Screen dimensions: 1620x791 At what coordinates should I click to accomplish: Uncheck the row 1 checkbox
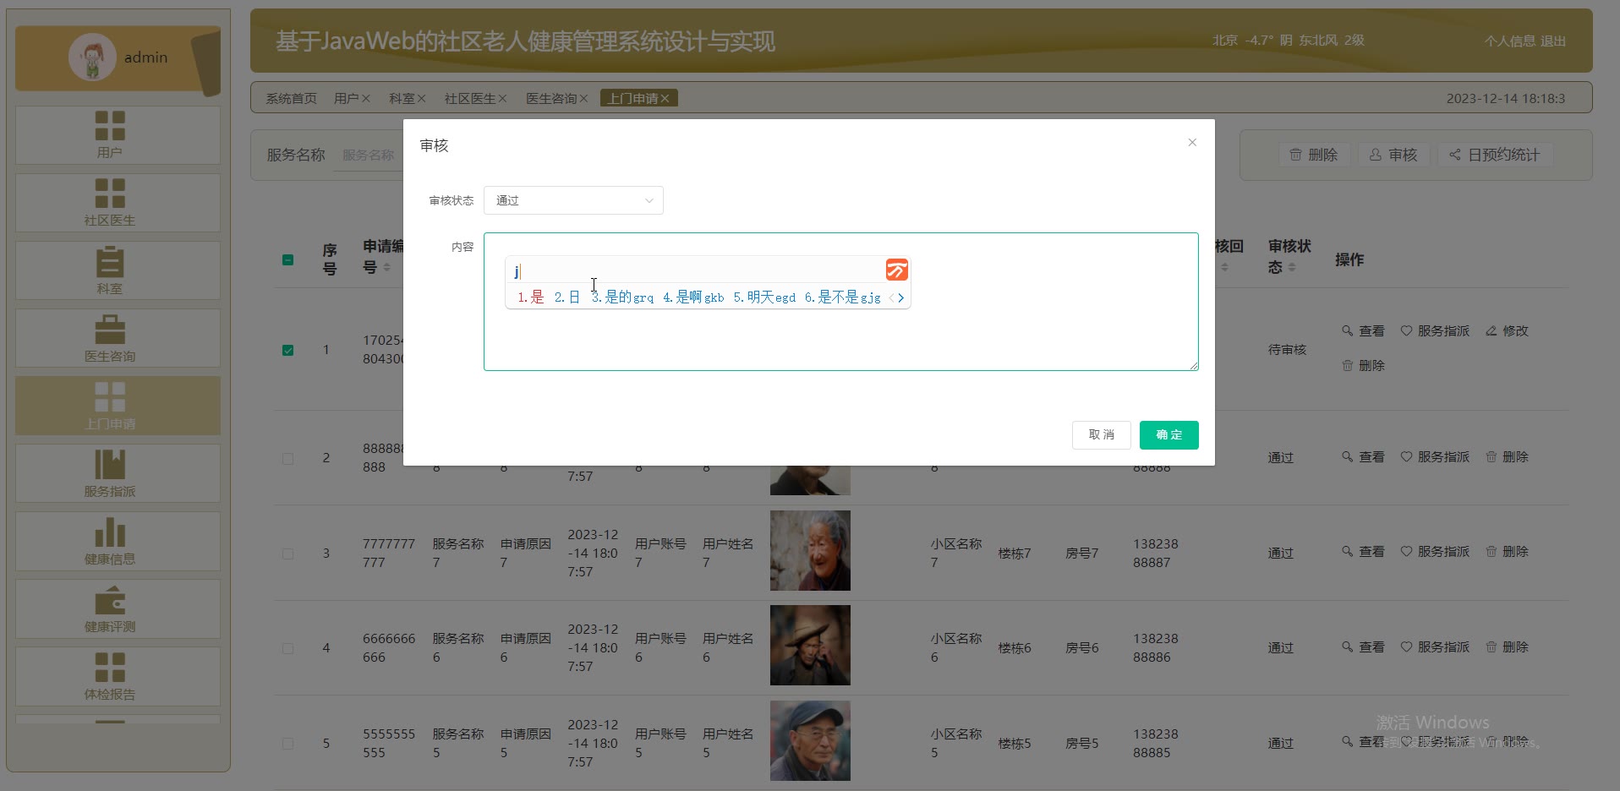tap(287, 350)
